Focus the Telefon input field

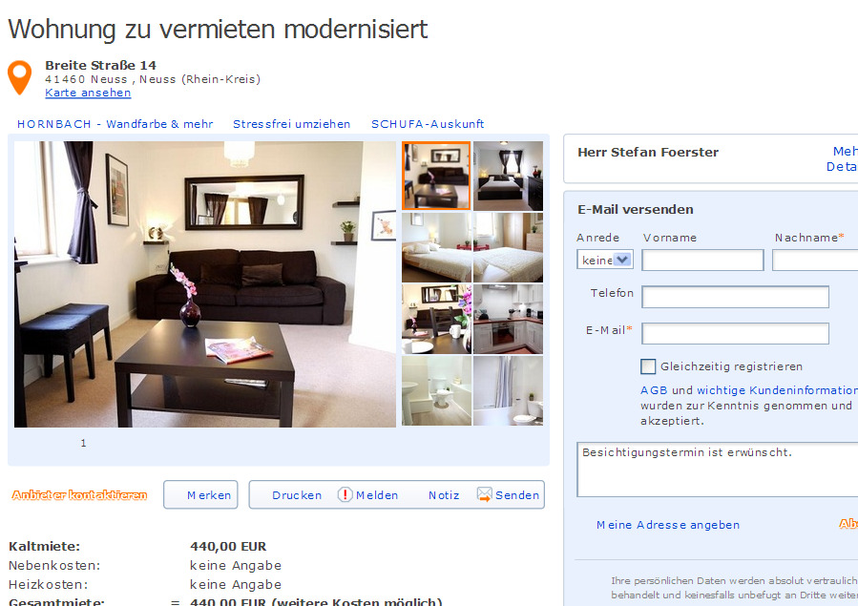(x=735, y=297)
